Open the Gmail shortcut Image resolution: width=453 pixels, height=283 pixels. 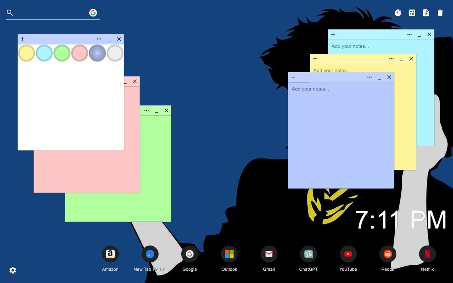(x=269, y=254)
